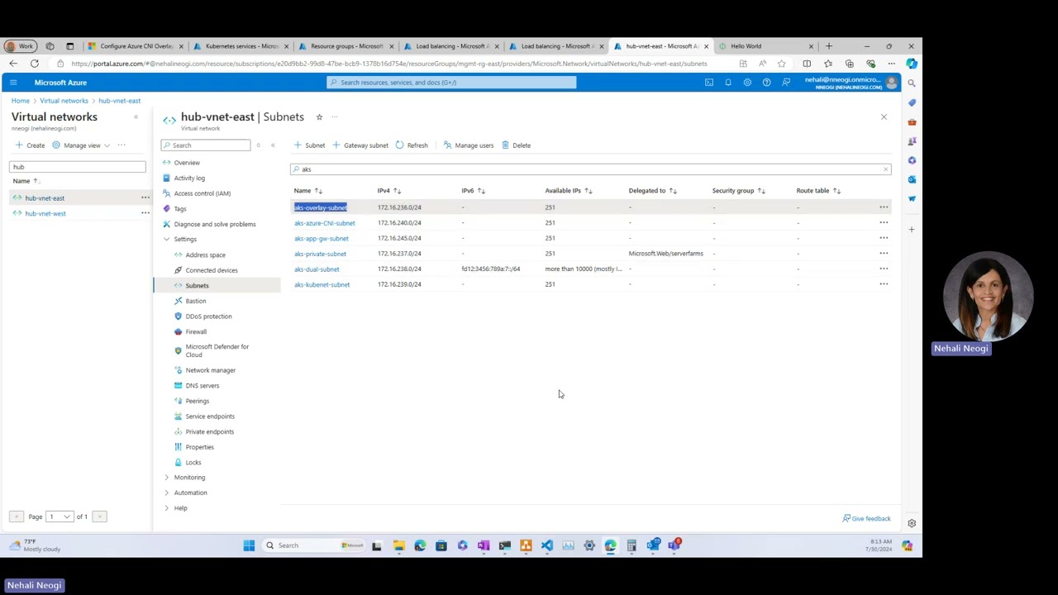
Task: Open Firewall in the resource menu
Action: (196, 332)
